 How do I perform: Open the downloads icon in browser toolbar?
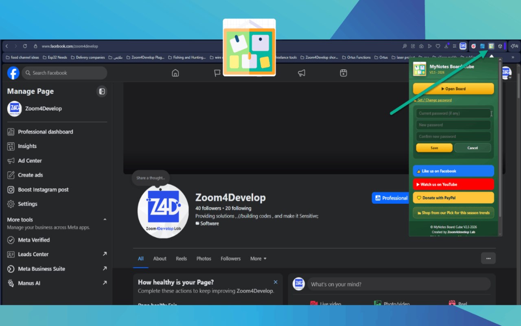click(x=447, y=46)
